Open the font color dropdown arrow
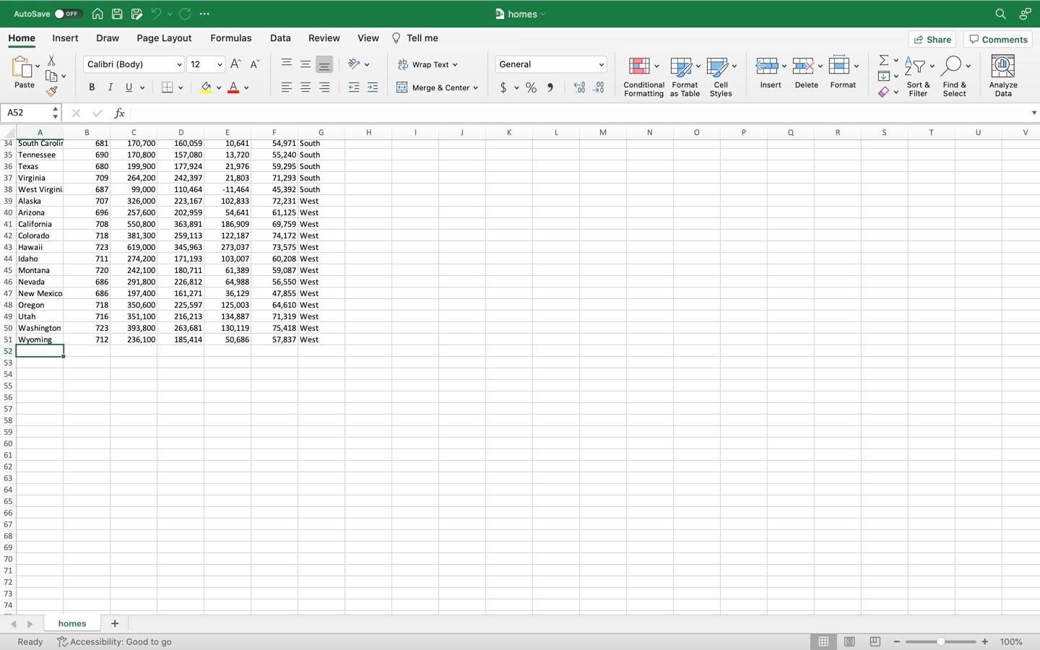The height and width of the screenshot is (650, 1040). (246, 88)
